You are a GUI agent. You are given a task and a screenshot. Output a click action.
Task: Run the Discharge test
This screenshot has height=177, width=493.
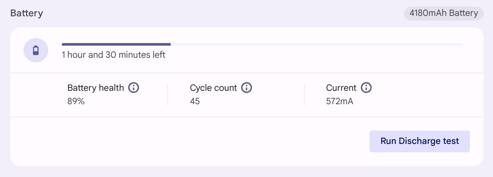coord(420,141)
